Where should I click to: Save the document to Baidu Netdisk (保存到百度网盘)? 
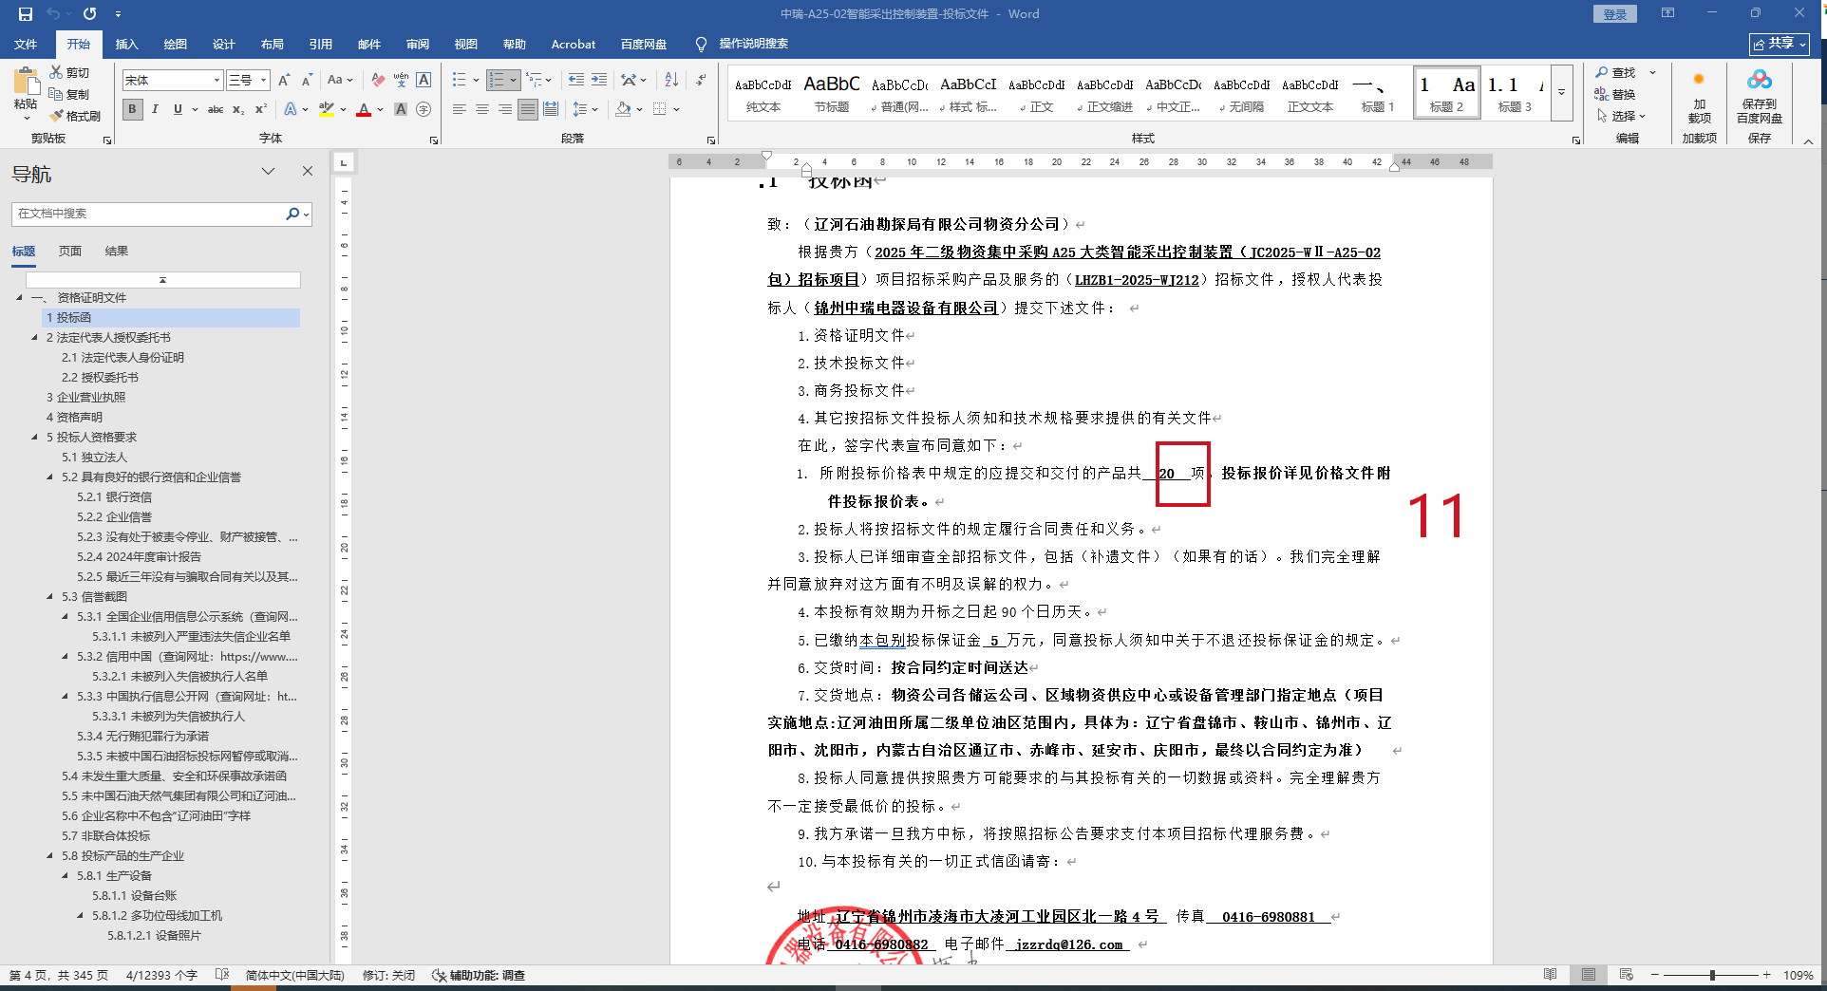pyautogui.click(x=1760, y=98)
